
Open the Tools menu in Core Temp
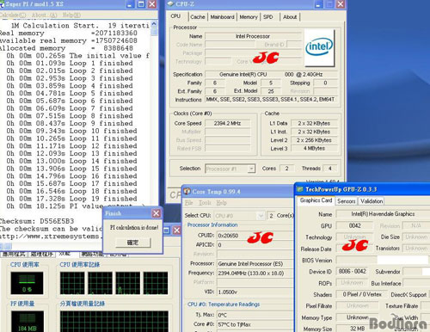click(205, 203)
